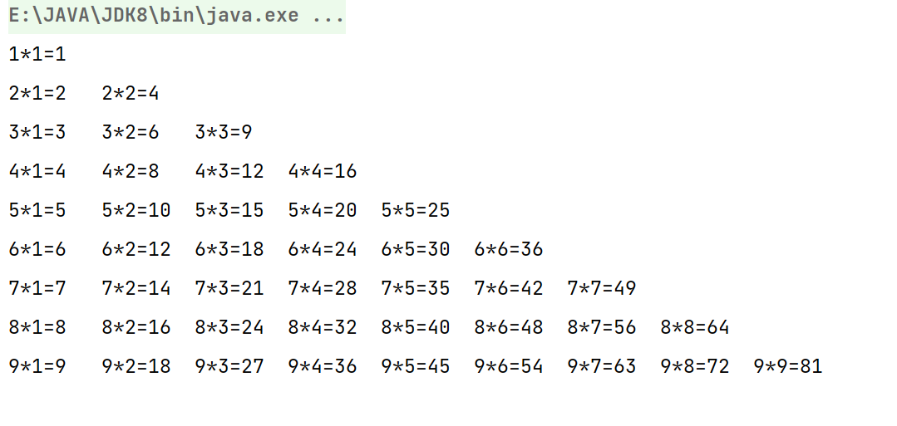
Task: Place cursor on 9*8=72
Action: 695,366
